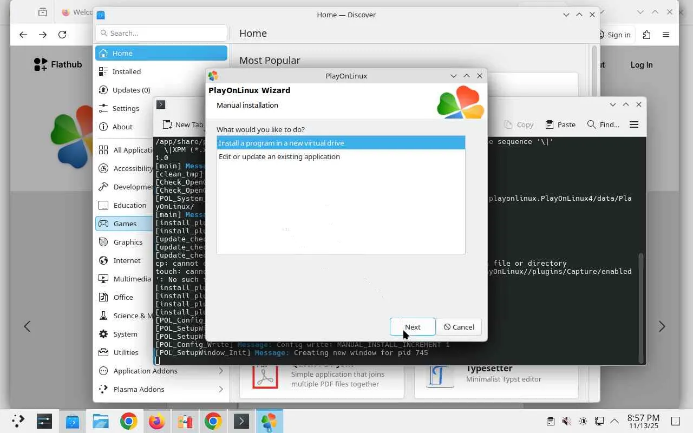
Task: Click Copy in the Konsole toolbar
Action: coord(519,124)
